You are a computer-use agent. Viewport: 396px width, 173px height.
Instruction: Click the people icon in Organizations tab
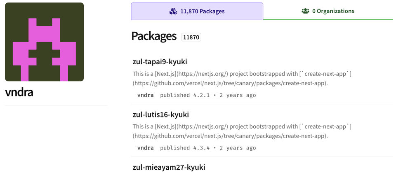305,12
